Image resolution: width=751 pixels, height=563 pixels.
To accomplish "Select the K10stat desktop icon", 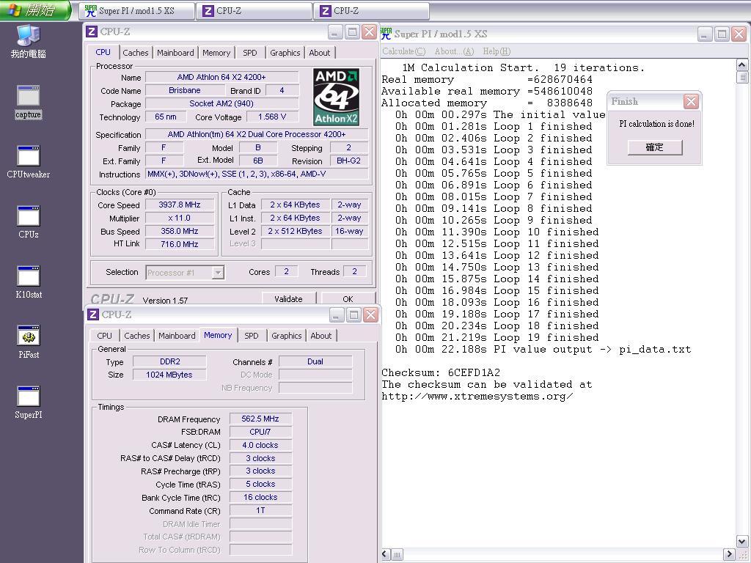I will (x=29, y=282).
